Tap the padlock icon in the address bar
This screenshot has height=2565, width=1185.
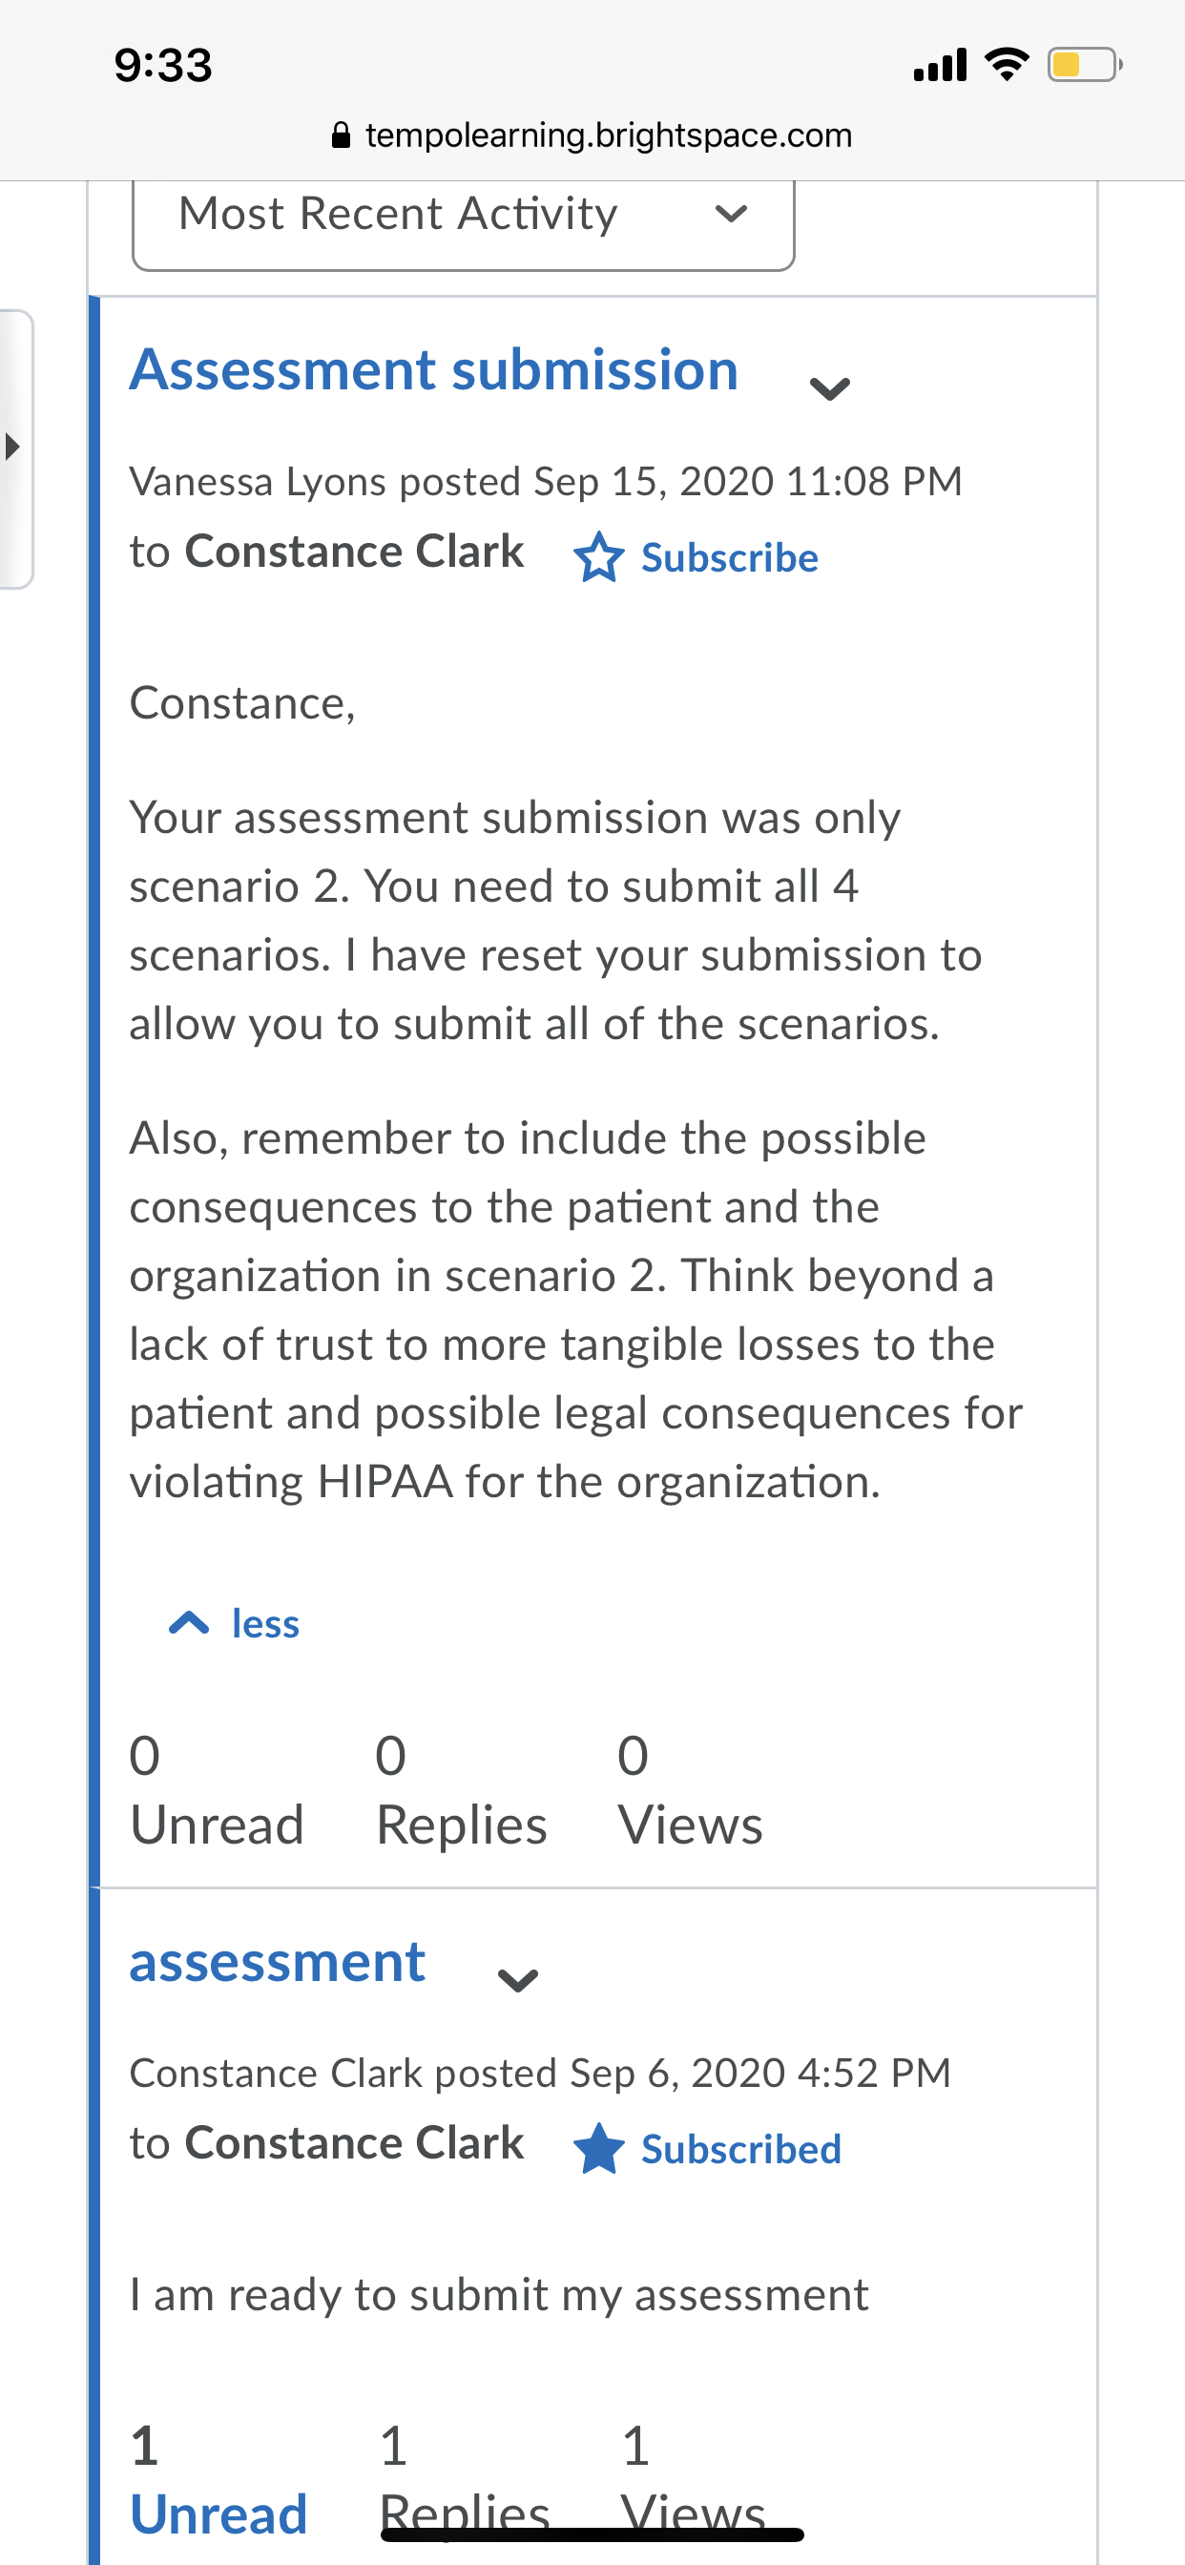point(341,136)
